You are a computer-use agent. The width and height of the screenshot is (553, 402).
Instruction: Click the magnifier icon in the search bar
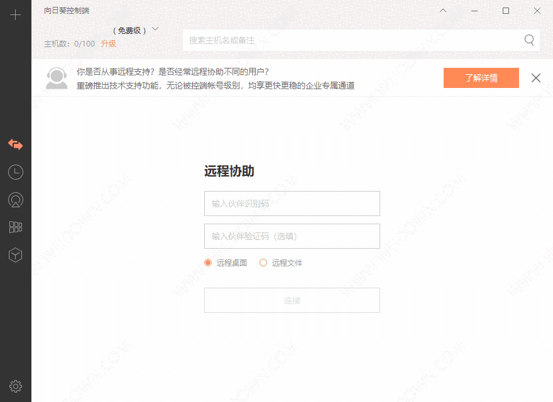[528, 40]
